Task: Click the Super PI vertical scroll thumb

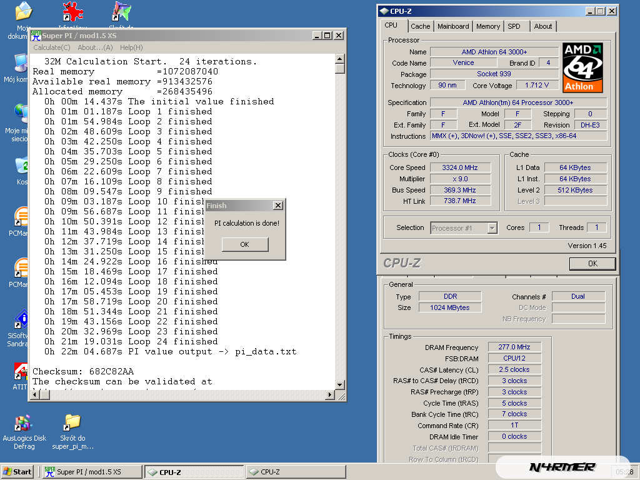Action: coord(339,69)
